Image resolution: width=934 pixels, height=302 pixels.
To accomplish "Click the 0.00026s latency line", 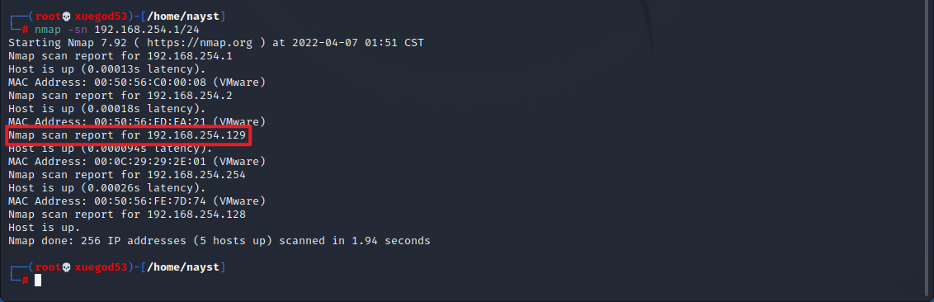I will point(106,188).
